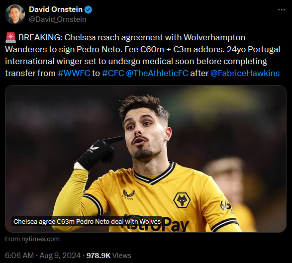Click the Wolves badge on the shirt
The width and height of the screenshot is (292, 263).
point(182,200)
